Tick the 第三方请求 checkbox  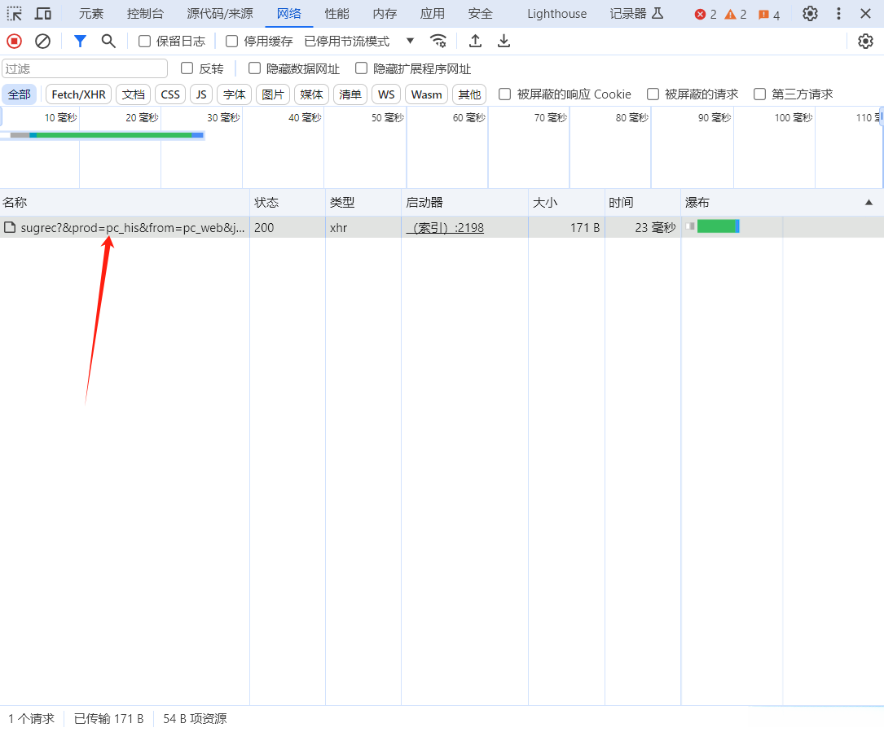[x=760, y=94]
